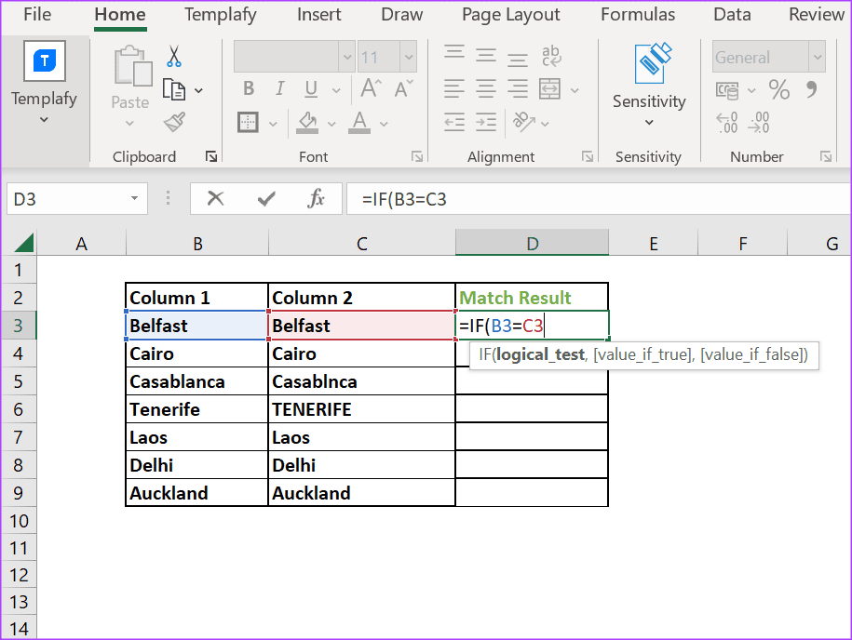
Task: Apply Percent Style
Action: coord(778,89)
